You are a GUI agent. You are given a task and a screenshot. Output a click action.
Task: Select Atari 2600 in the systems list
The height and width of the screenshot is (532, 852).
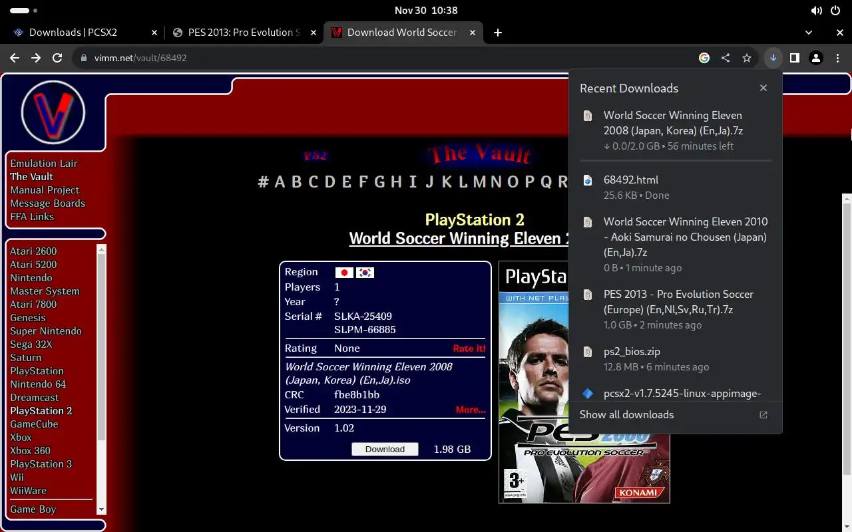(33, 251)
